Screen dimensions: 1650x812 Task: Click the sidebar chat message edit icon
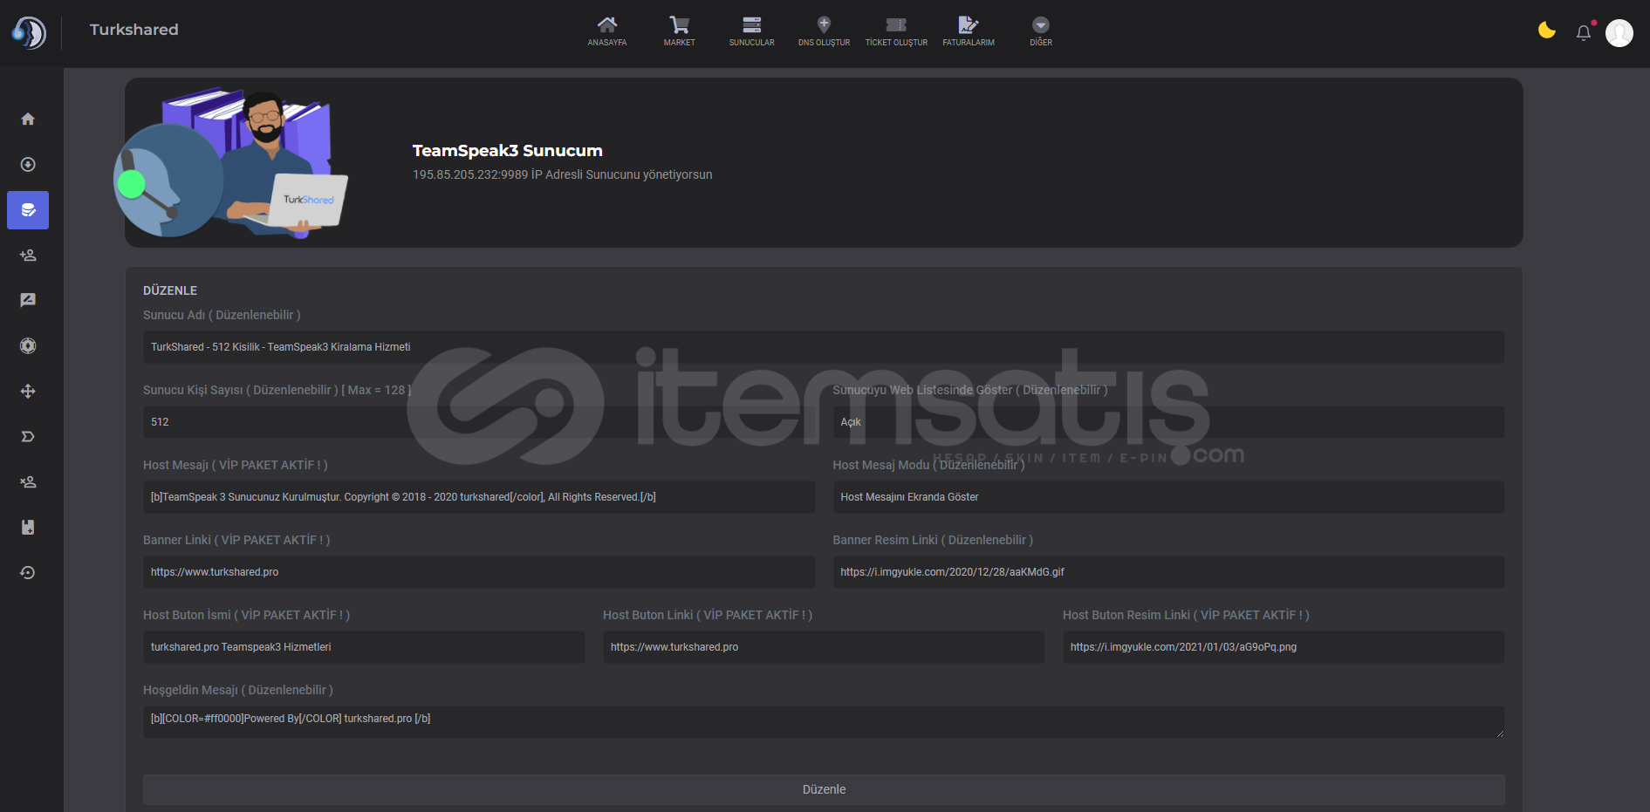click(28, 300)
